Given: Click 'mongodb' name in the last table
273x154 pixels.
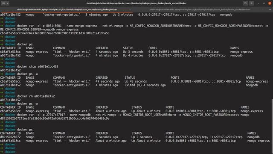Looking at the screenshot, I should tap(253, 137).
